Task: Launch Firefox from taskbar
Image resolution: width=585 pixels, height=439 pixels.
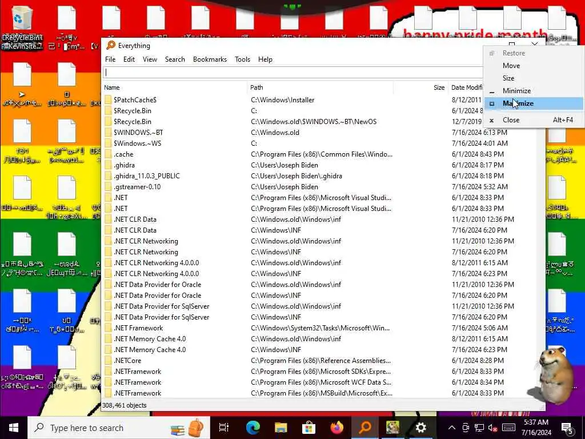Action: 337,428
